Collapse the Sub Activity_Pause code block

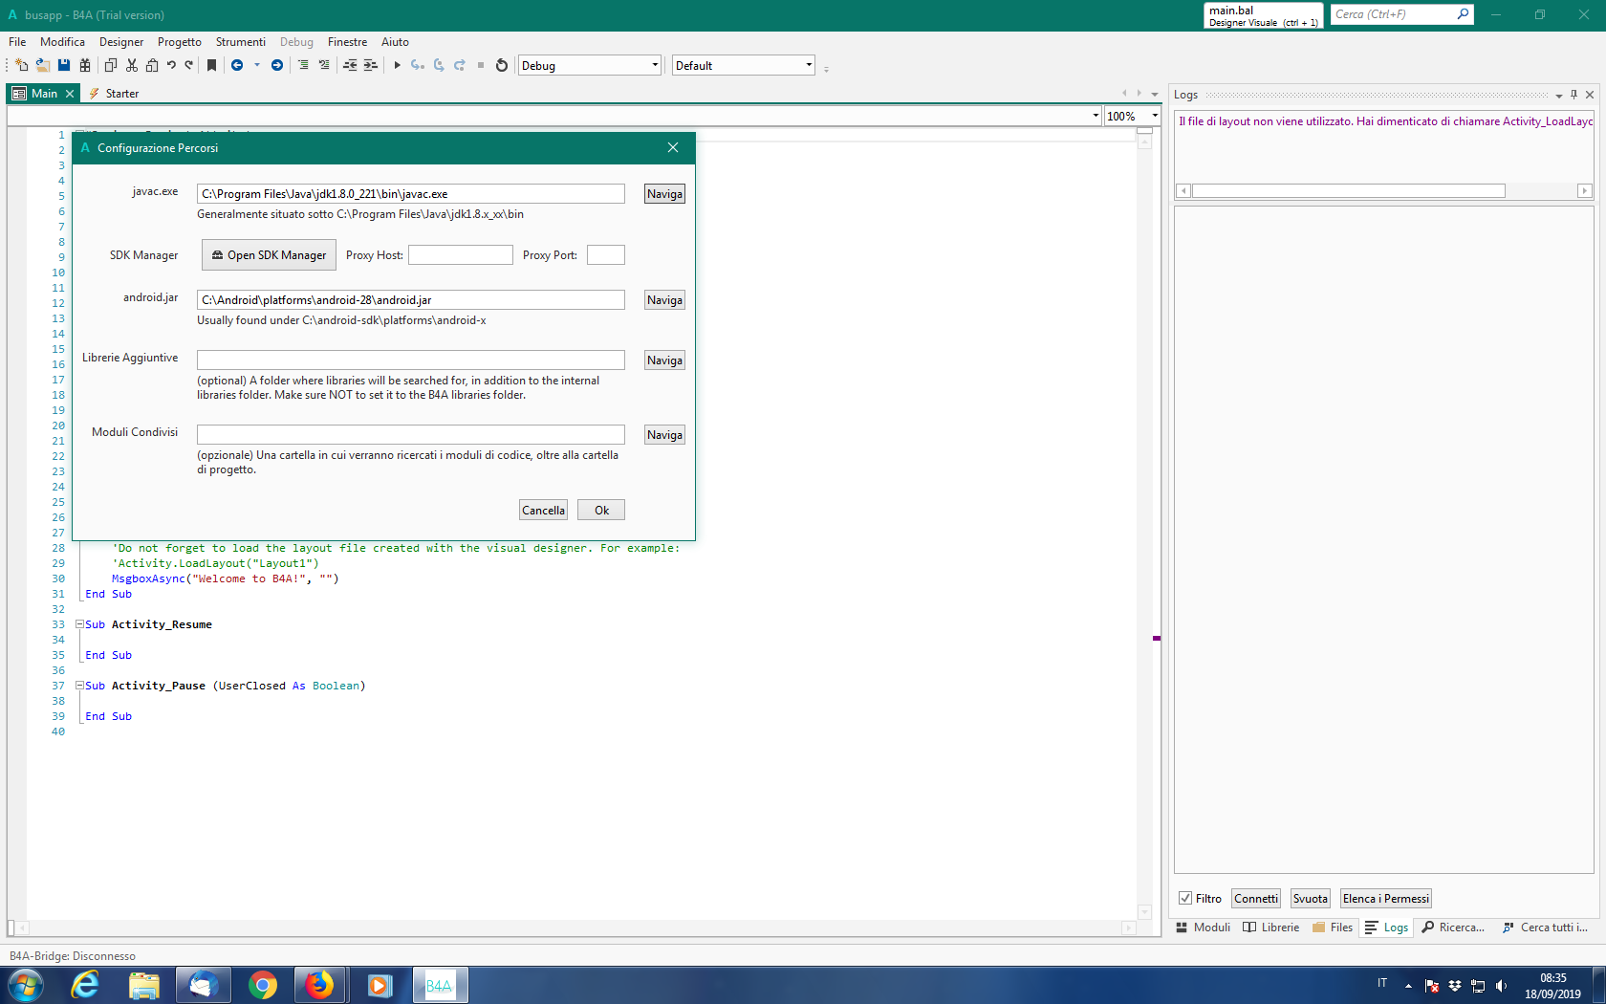(80, 686)
